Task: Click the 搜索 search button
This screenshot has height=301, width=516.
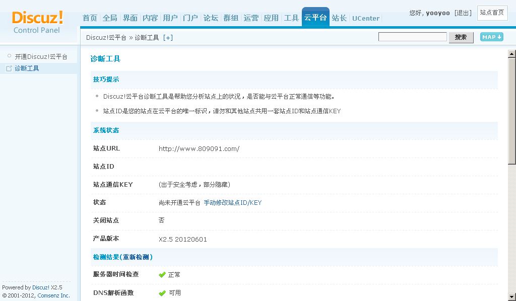Action: [x=461, y=37]
